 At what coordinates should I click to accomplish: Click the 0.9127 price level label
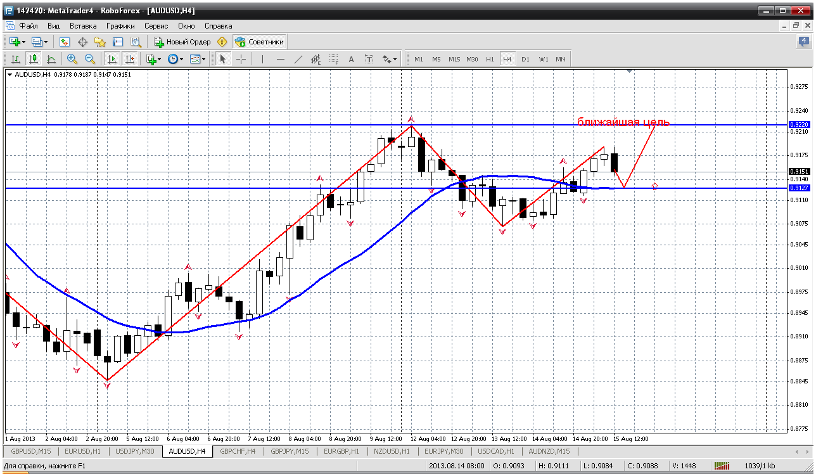pyautogui.click(x=799, y=188)
